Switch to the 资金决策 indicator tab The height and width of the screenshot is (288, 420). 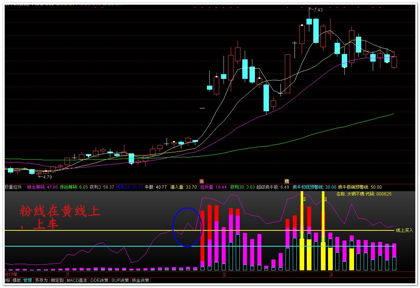pos(140,280)
